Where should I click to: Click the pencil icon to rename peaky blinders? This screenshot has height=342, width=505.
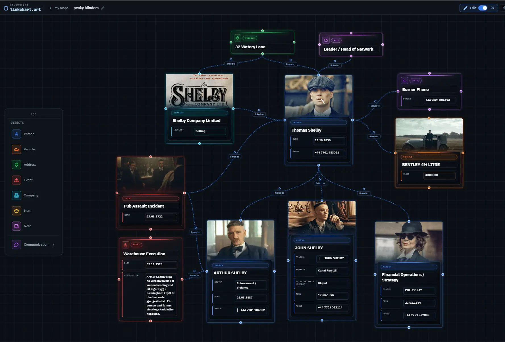point(103,8)
